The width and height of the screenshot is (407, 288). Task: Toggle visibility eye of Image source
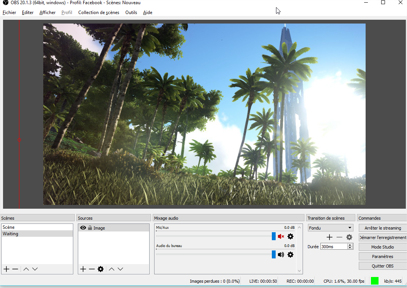[x=83, y=228]
